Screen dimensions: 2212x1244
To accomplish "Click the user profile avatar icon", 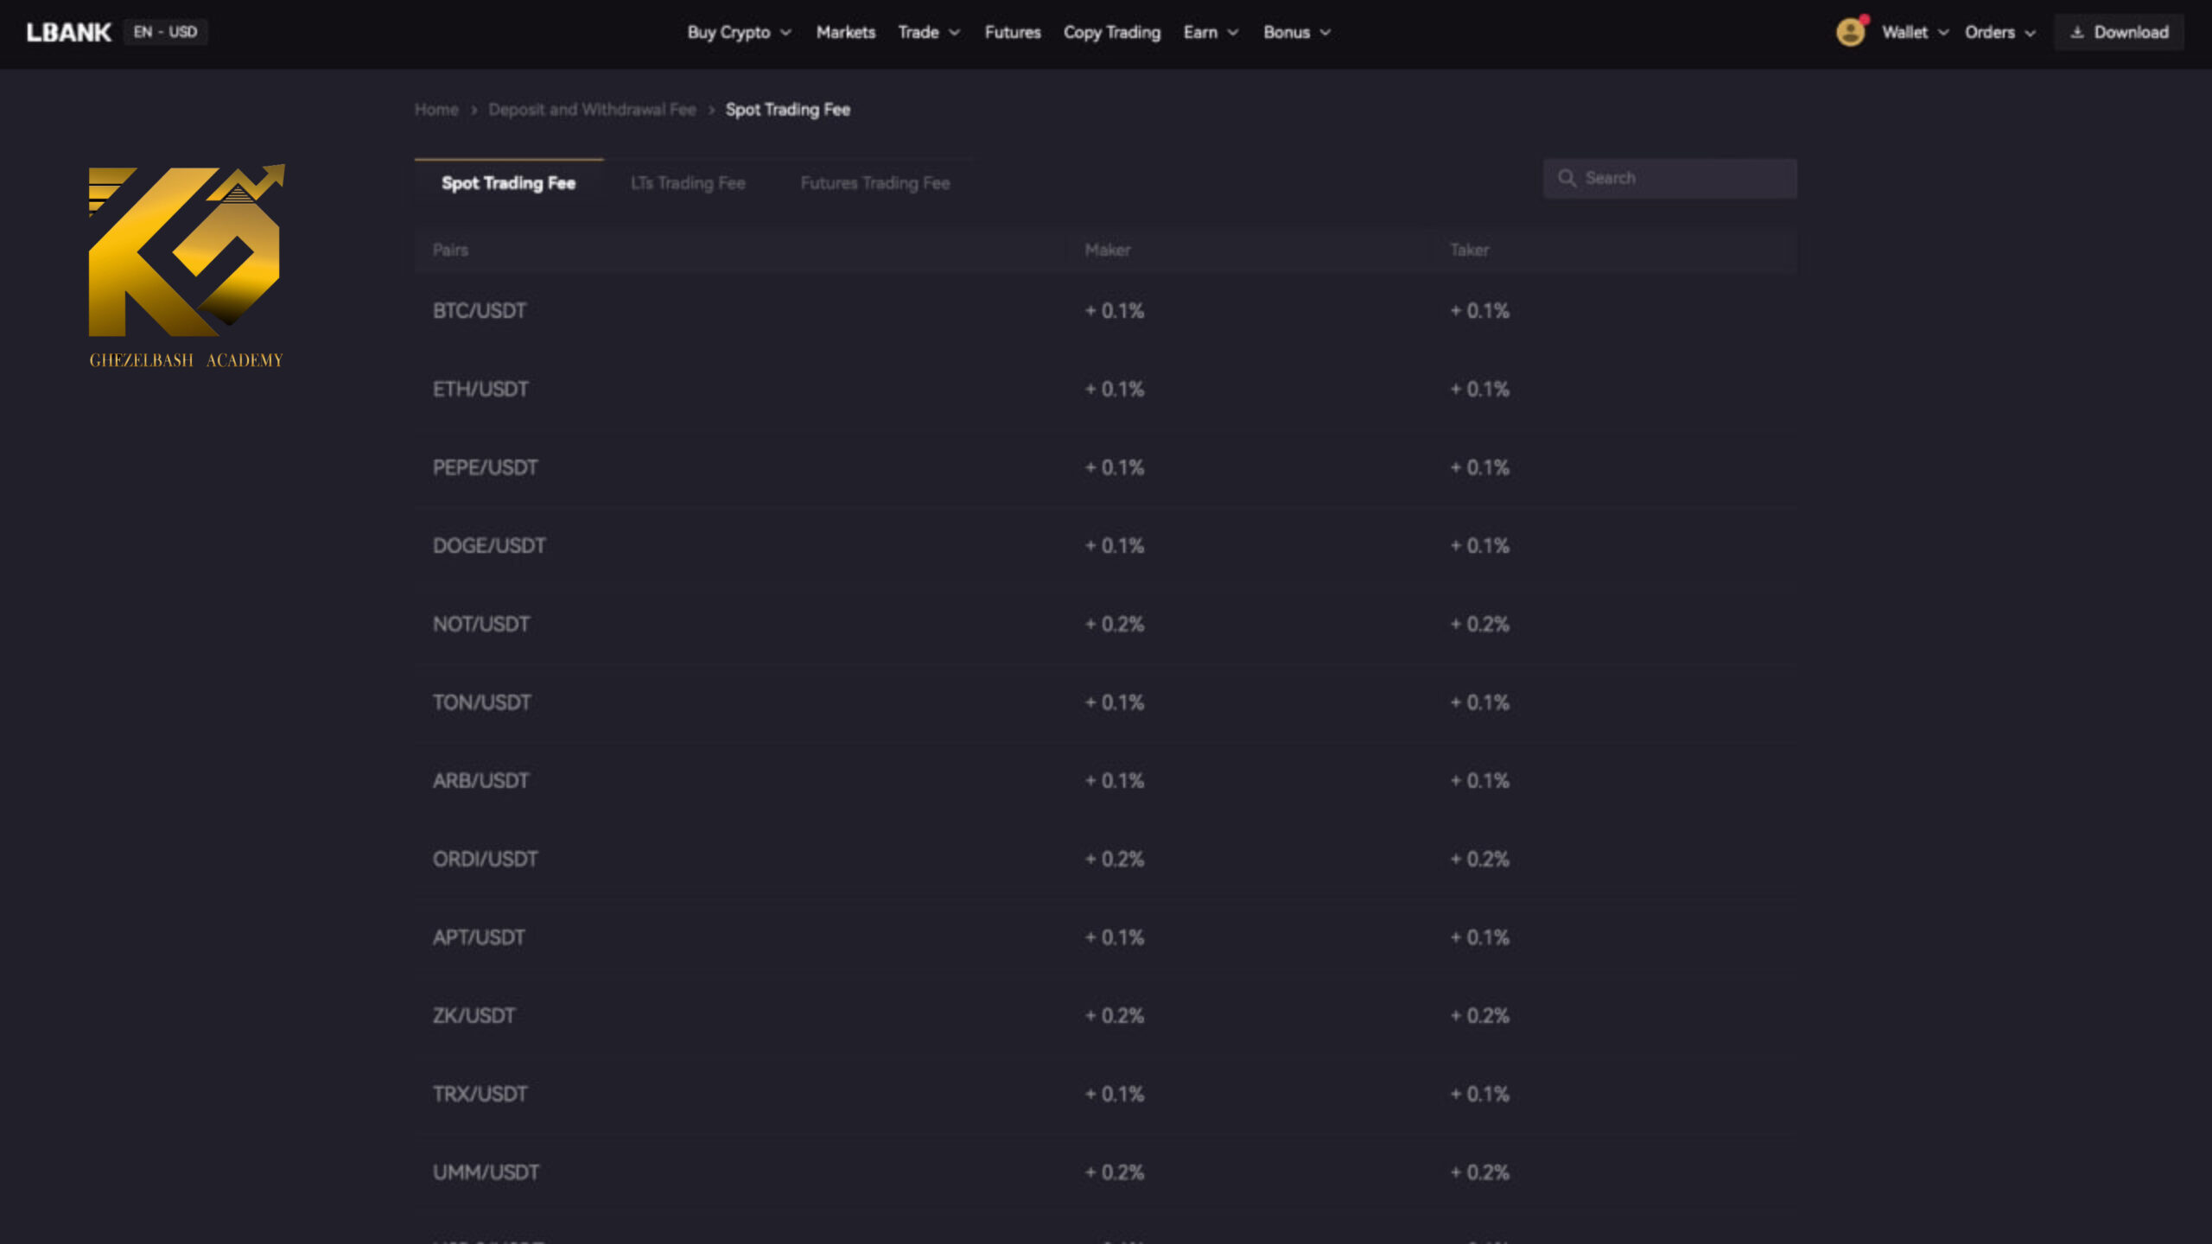I will coord(1852,32).
